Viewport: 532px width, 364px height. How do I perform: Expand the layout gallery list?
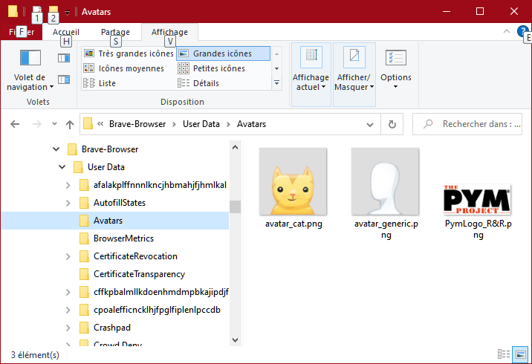point(277,82)
